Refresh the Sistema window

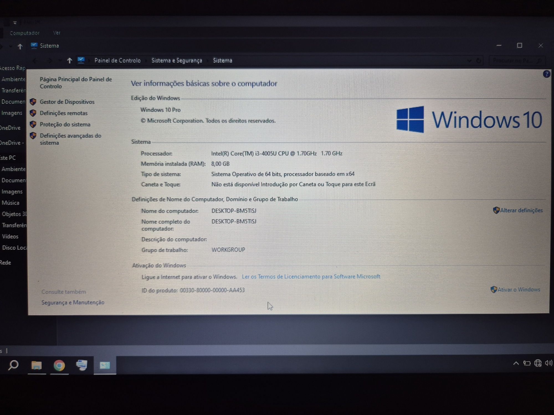(x=479, y=61)
